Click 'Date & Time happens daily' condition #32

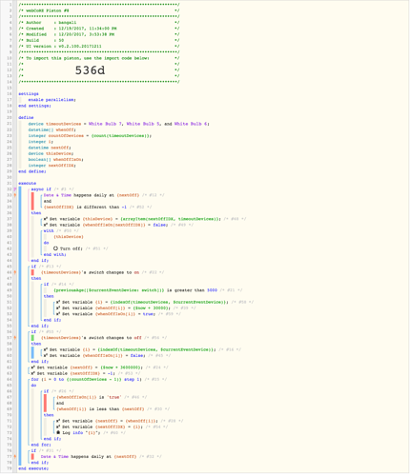pyautogui.click(x=89, y=458)
